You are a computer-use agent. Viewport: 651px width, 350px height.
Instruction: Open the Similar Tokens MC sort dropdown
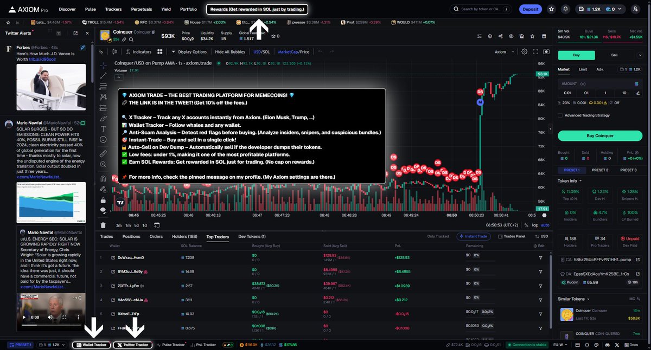(x=634, y=299)
